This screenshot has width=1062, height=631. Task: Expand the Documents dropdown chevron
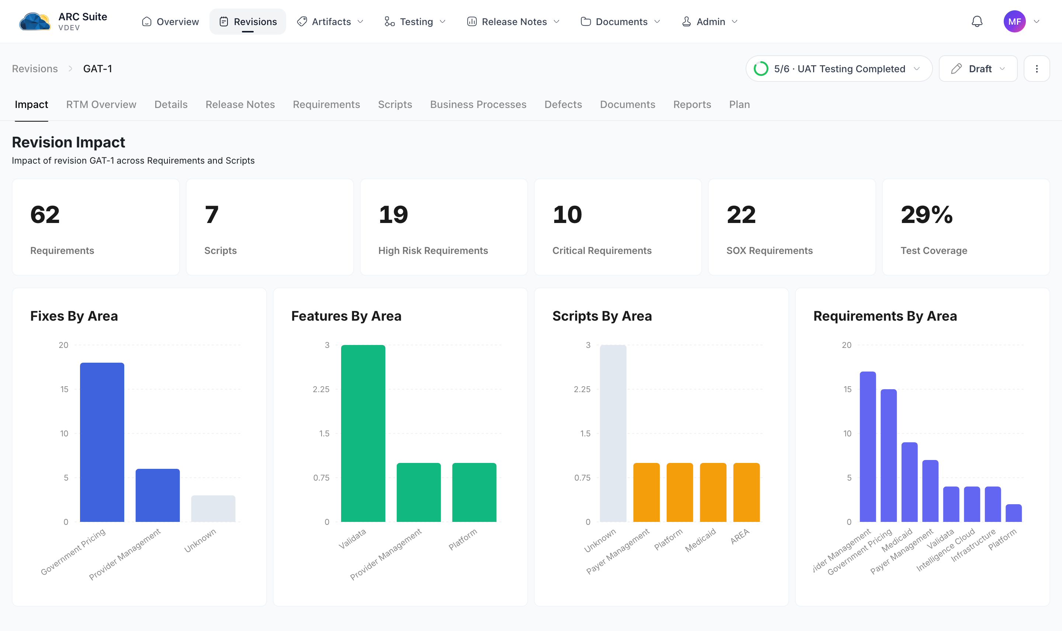tap(657, 22)
